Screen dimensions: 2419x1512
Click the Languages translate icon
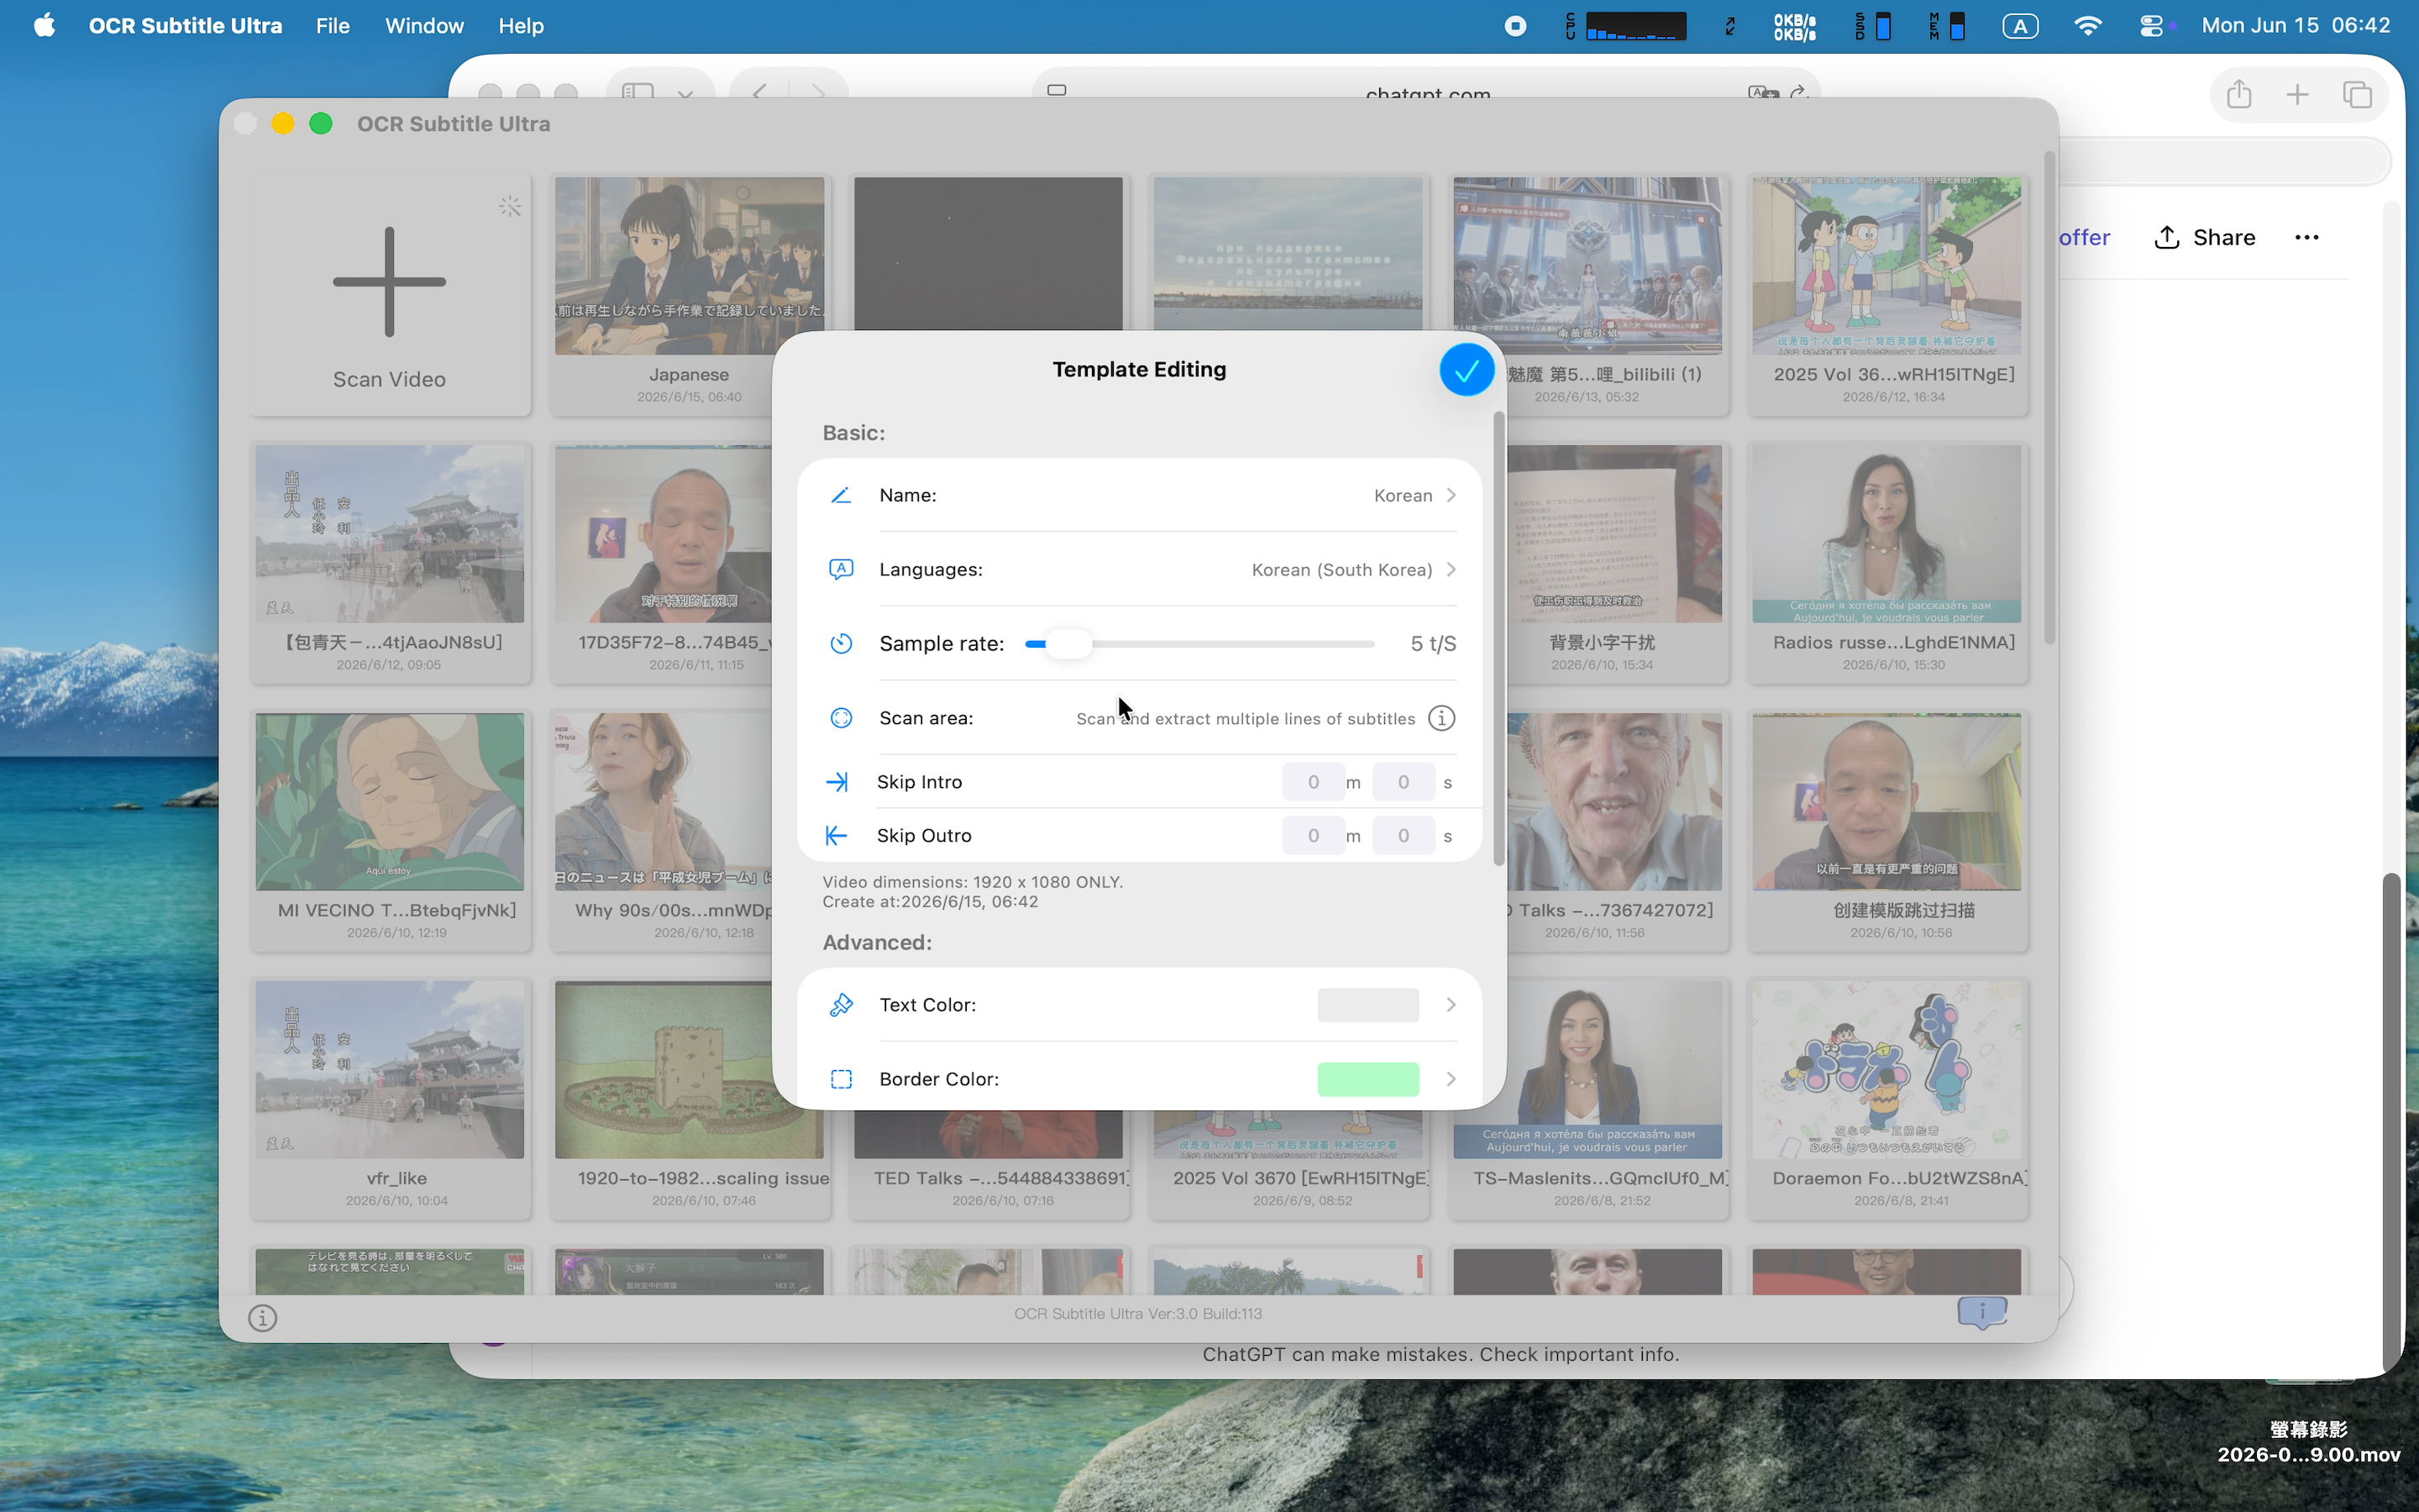[841, 569]
